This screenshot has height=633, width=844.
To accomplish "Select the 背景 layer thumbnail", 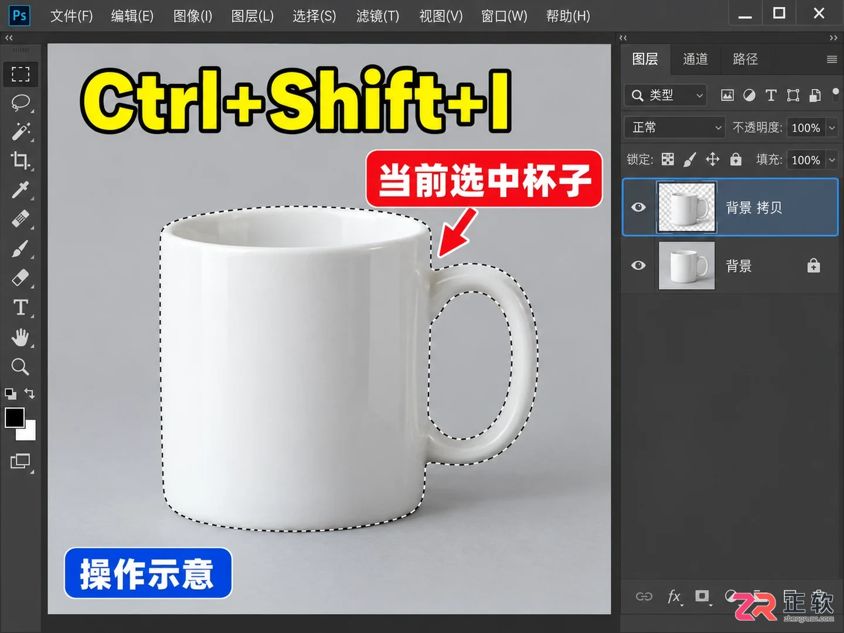I will pyautogui.click(x=687, y=266).
